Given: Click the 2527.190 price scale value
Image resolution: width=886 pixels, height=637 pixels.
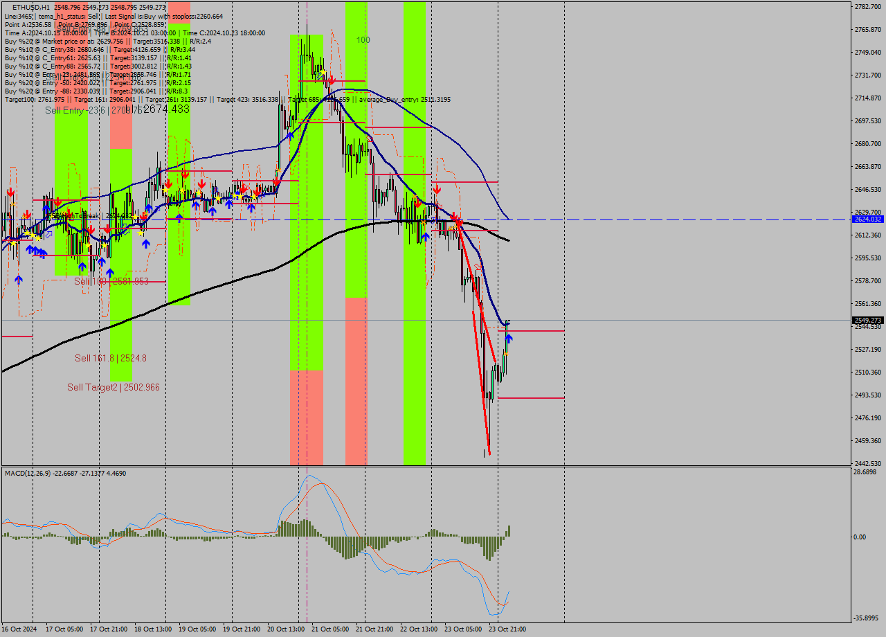Looking at the screenshot, I should click(x=868, y=349).
